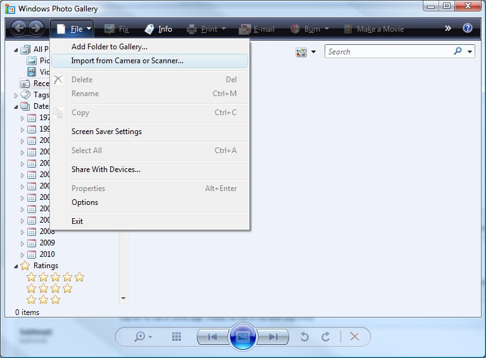Click the Ratings star icon

25,266
